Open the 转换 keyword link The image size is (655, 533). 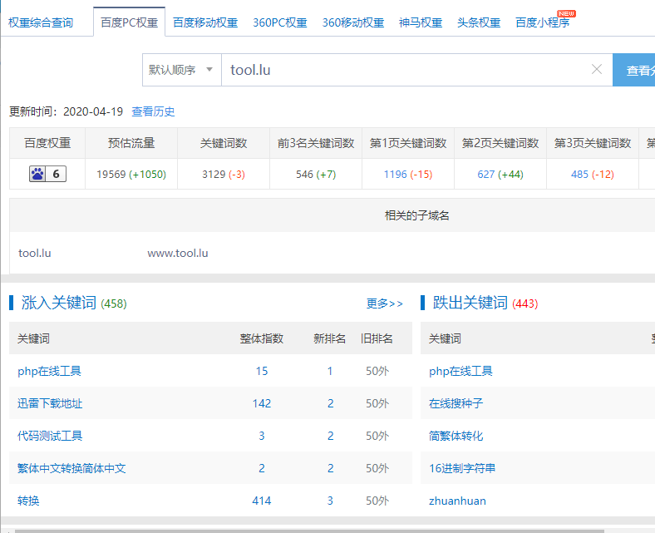click(x=28, y=501)
